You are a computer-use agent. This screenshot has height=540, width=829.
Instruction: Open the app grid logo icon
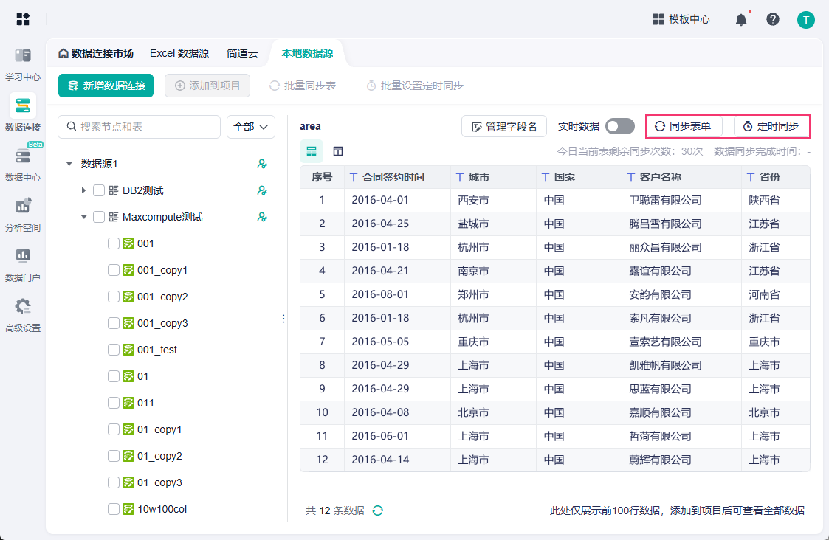tap(23, 20)
